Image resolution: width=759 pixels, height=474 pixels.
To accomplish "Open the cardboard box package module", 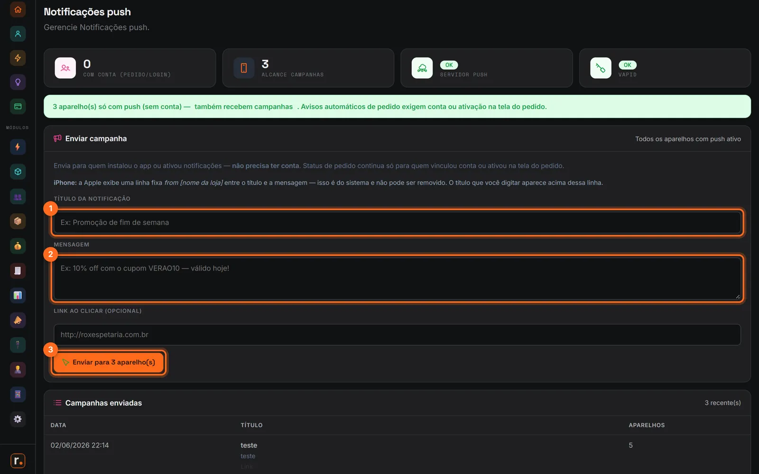I will [x=18, y=221].
